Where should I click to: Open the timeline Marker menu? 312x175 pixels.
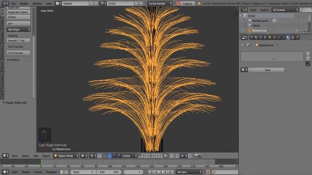pos(26,172)
